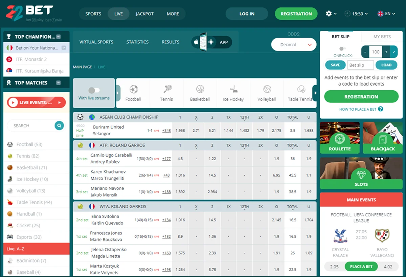Open Live A–Z sidebar entry
The width and height of the screenshot is (406, 277).
click(x=37, y=249)
